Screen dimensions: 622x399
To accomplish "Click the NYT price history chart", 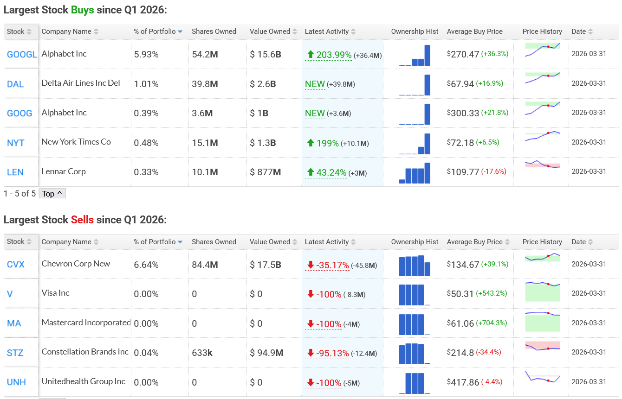I will click(x=543, y=137).
